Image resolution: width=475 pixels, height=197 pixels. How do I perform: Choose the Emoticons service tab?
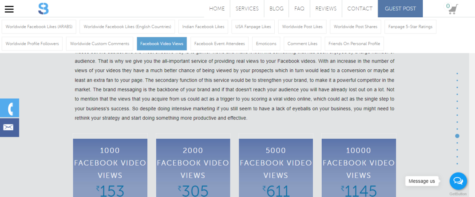pos(266,44)
